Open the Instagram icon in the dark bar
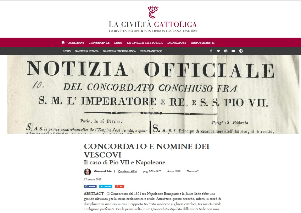 [x=226, y=51]
